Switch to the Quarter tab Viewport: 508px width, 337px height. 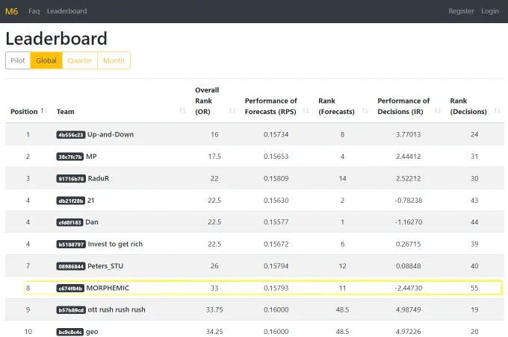tap(80, 60)
